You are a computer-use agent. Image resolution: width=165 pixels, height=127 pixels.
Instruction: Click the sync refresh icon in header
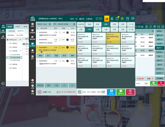pyautogui.click(x=117, y=19)
